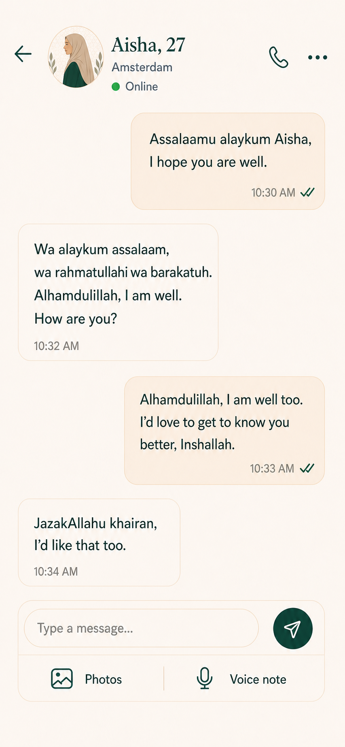This screenshot has height=747, width=345.
Task: Click read receipt ticks on 10:30 AM message
Action: [307, 192]
